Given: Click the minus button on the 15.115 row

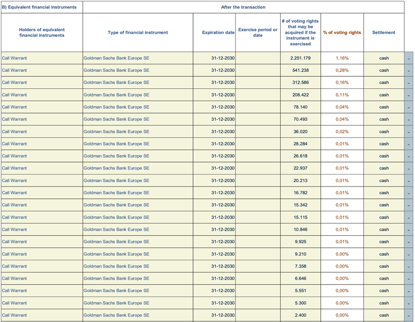Looking at the screenshot, I should tap(409, 217).
